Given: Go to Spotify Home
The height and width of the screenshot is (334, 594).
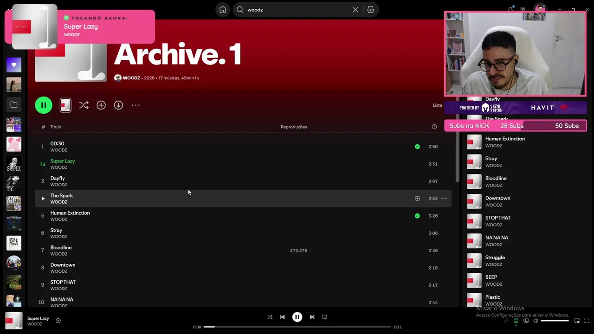Looking at the screenshot, I should pyautogui.click(x=223, y=10).
